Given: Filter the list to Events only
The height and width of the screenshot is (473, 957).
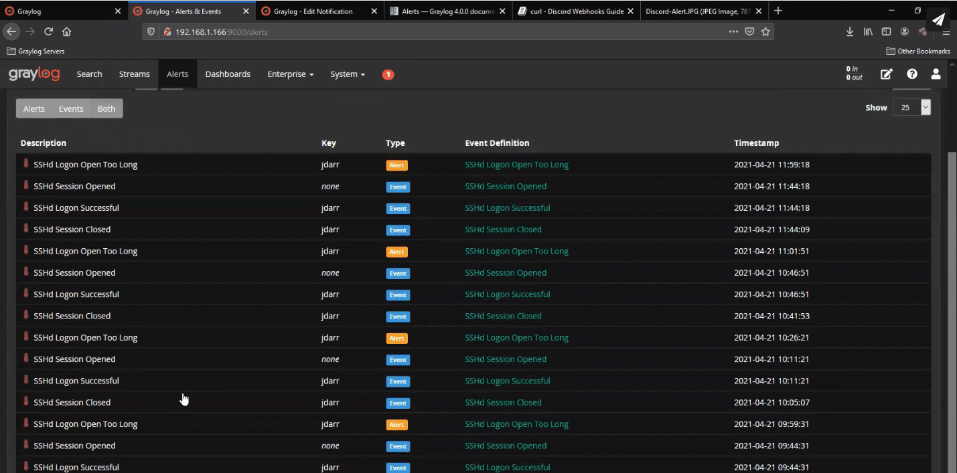Looking at the screenshot, I should pyautogui.click(x=71, y=109).
